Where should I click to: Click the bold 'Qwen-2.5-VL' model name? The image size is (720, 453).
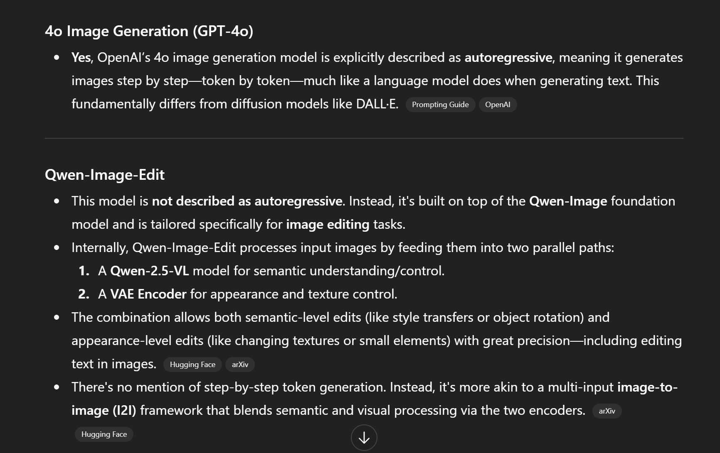[149, 271]
